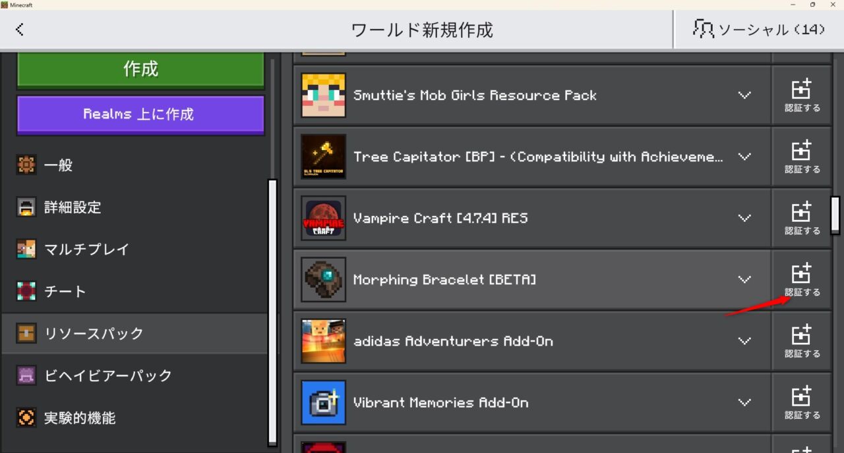Click the 一般 gear icon
This screenshot has height=453, width=844.
click(26, 165)
